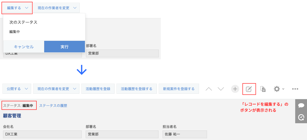Image resolution: width=307 pixels, height=140 pixels.
Task: Click the duplicate record document icon
Action: pos(263,89)
